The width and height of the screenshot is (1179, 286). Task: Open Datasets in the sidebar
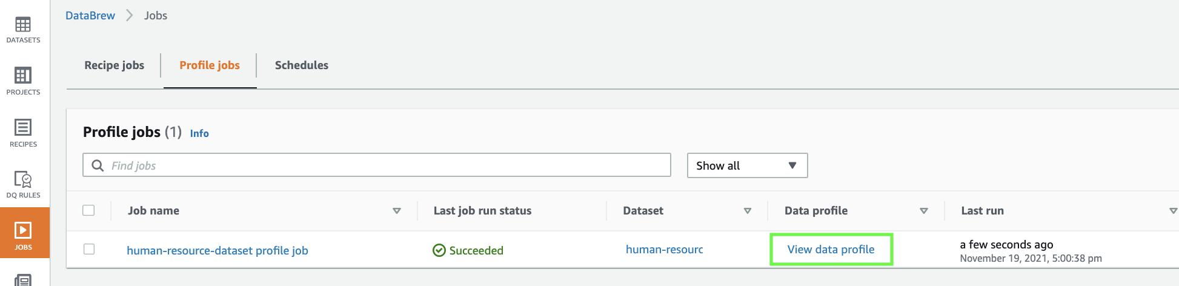pos(23,30)
